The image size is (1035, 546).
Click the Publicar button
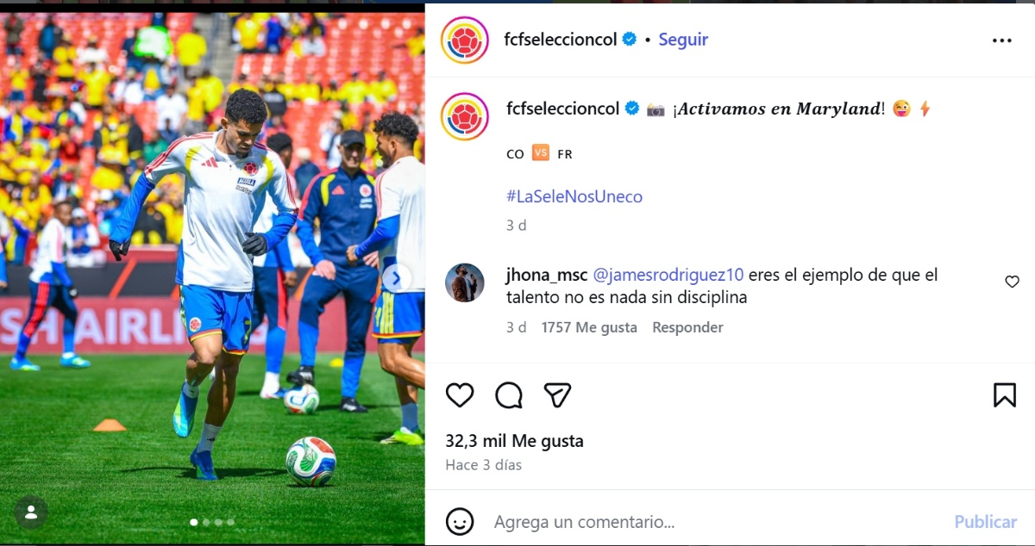pos(985,522)
